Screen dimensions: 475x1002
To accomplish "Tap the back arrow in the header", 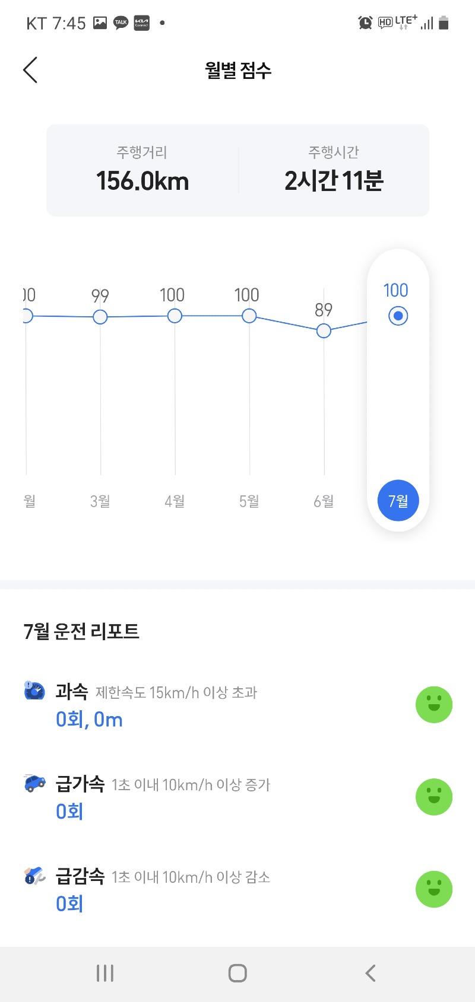I will 30,70.
